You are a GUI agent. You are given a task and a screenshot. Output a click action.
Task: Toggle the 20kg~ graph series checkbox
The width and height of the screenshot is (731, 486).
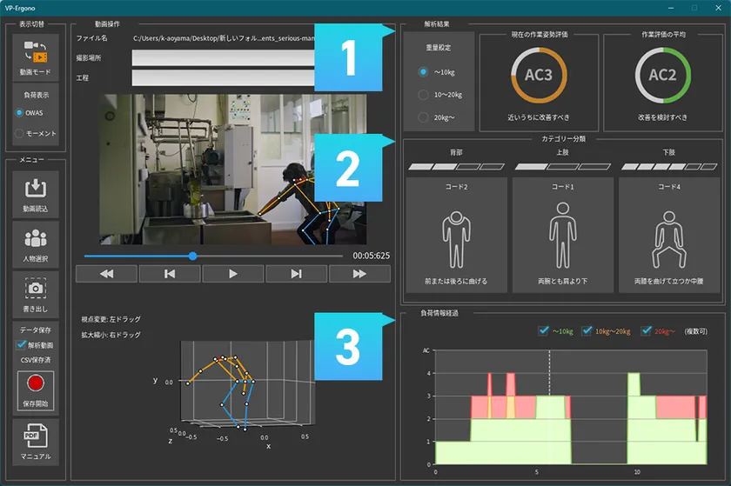point(646,331)
